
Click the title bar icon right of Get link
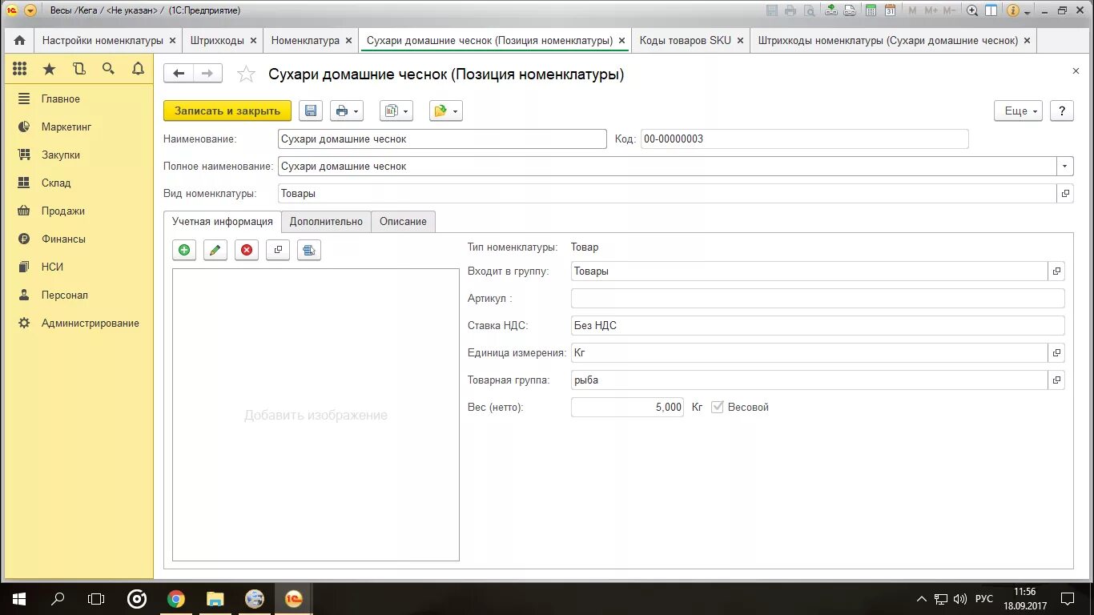click(849, 10)
